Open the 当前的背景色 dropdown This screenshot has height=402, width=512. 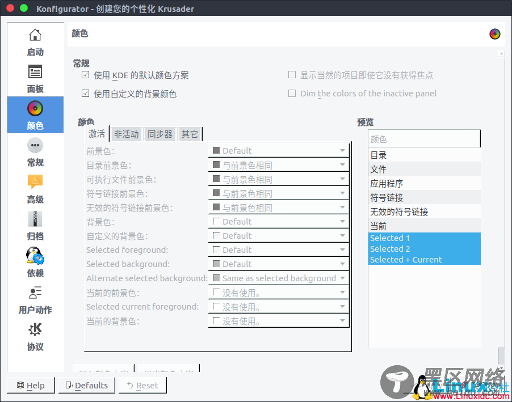click(x=279, y=321)
